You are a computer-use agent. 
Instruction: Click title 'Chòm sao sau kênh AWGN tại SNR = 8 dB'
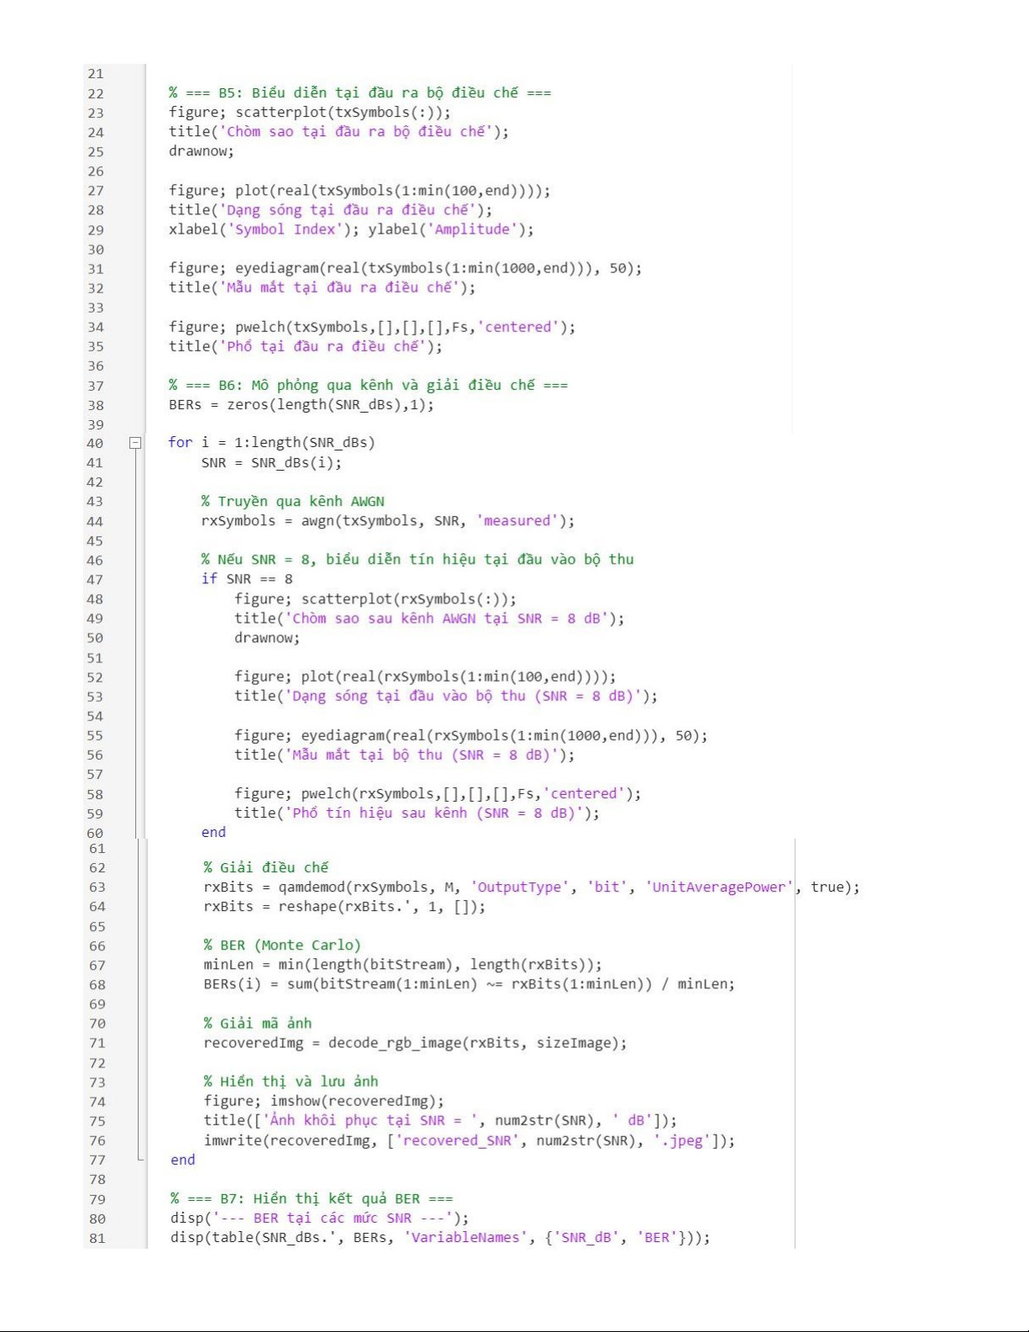coord(429,618)
